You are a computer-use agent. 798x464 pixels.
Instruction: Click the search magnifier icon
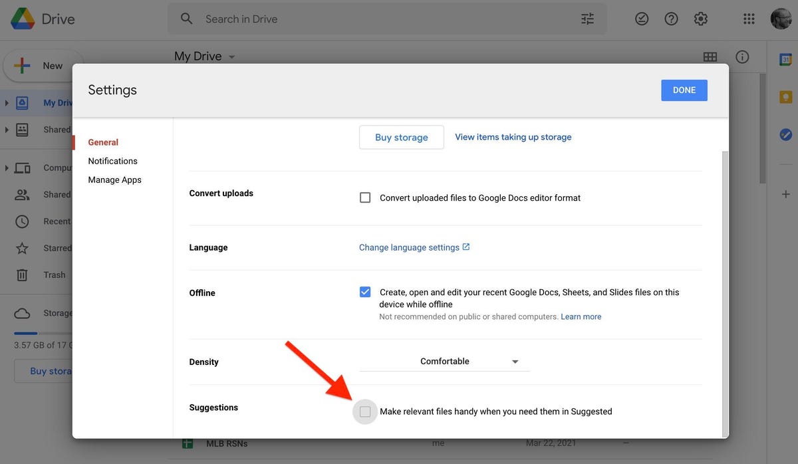(x=187, y=19)
